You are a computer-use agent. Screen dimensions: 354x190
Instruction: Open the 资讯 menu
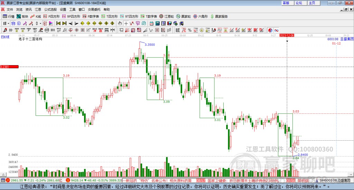tap(28, 9)
